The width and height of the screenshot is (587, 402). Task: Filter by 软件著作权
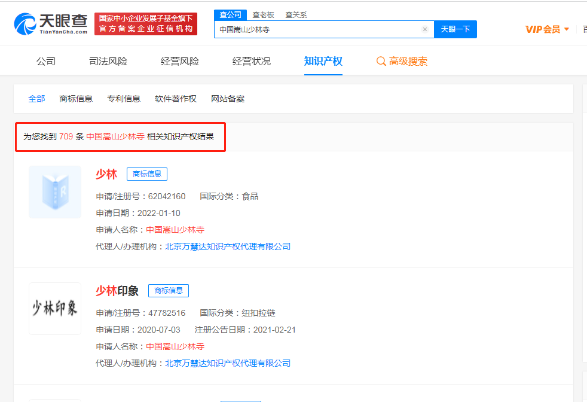click(176, 99)
